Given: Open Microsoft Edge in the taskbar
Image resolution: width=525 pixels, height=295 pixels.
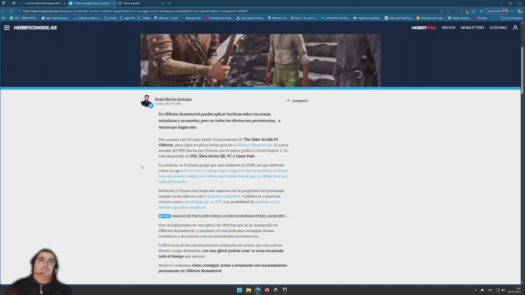Looking at the screenshot, I should (x=258, y=290).
